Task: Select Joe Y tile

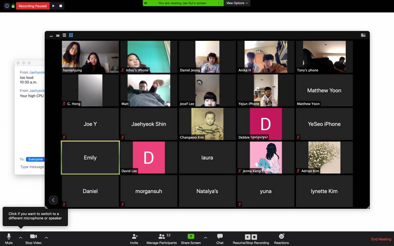Action: pos(90,124)
